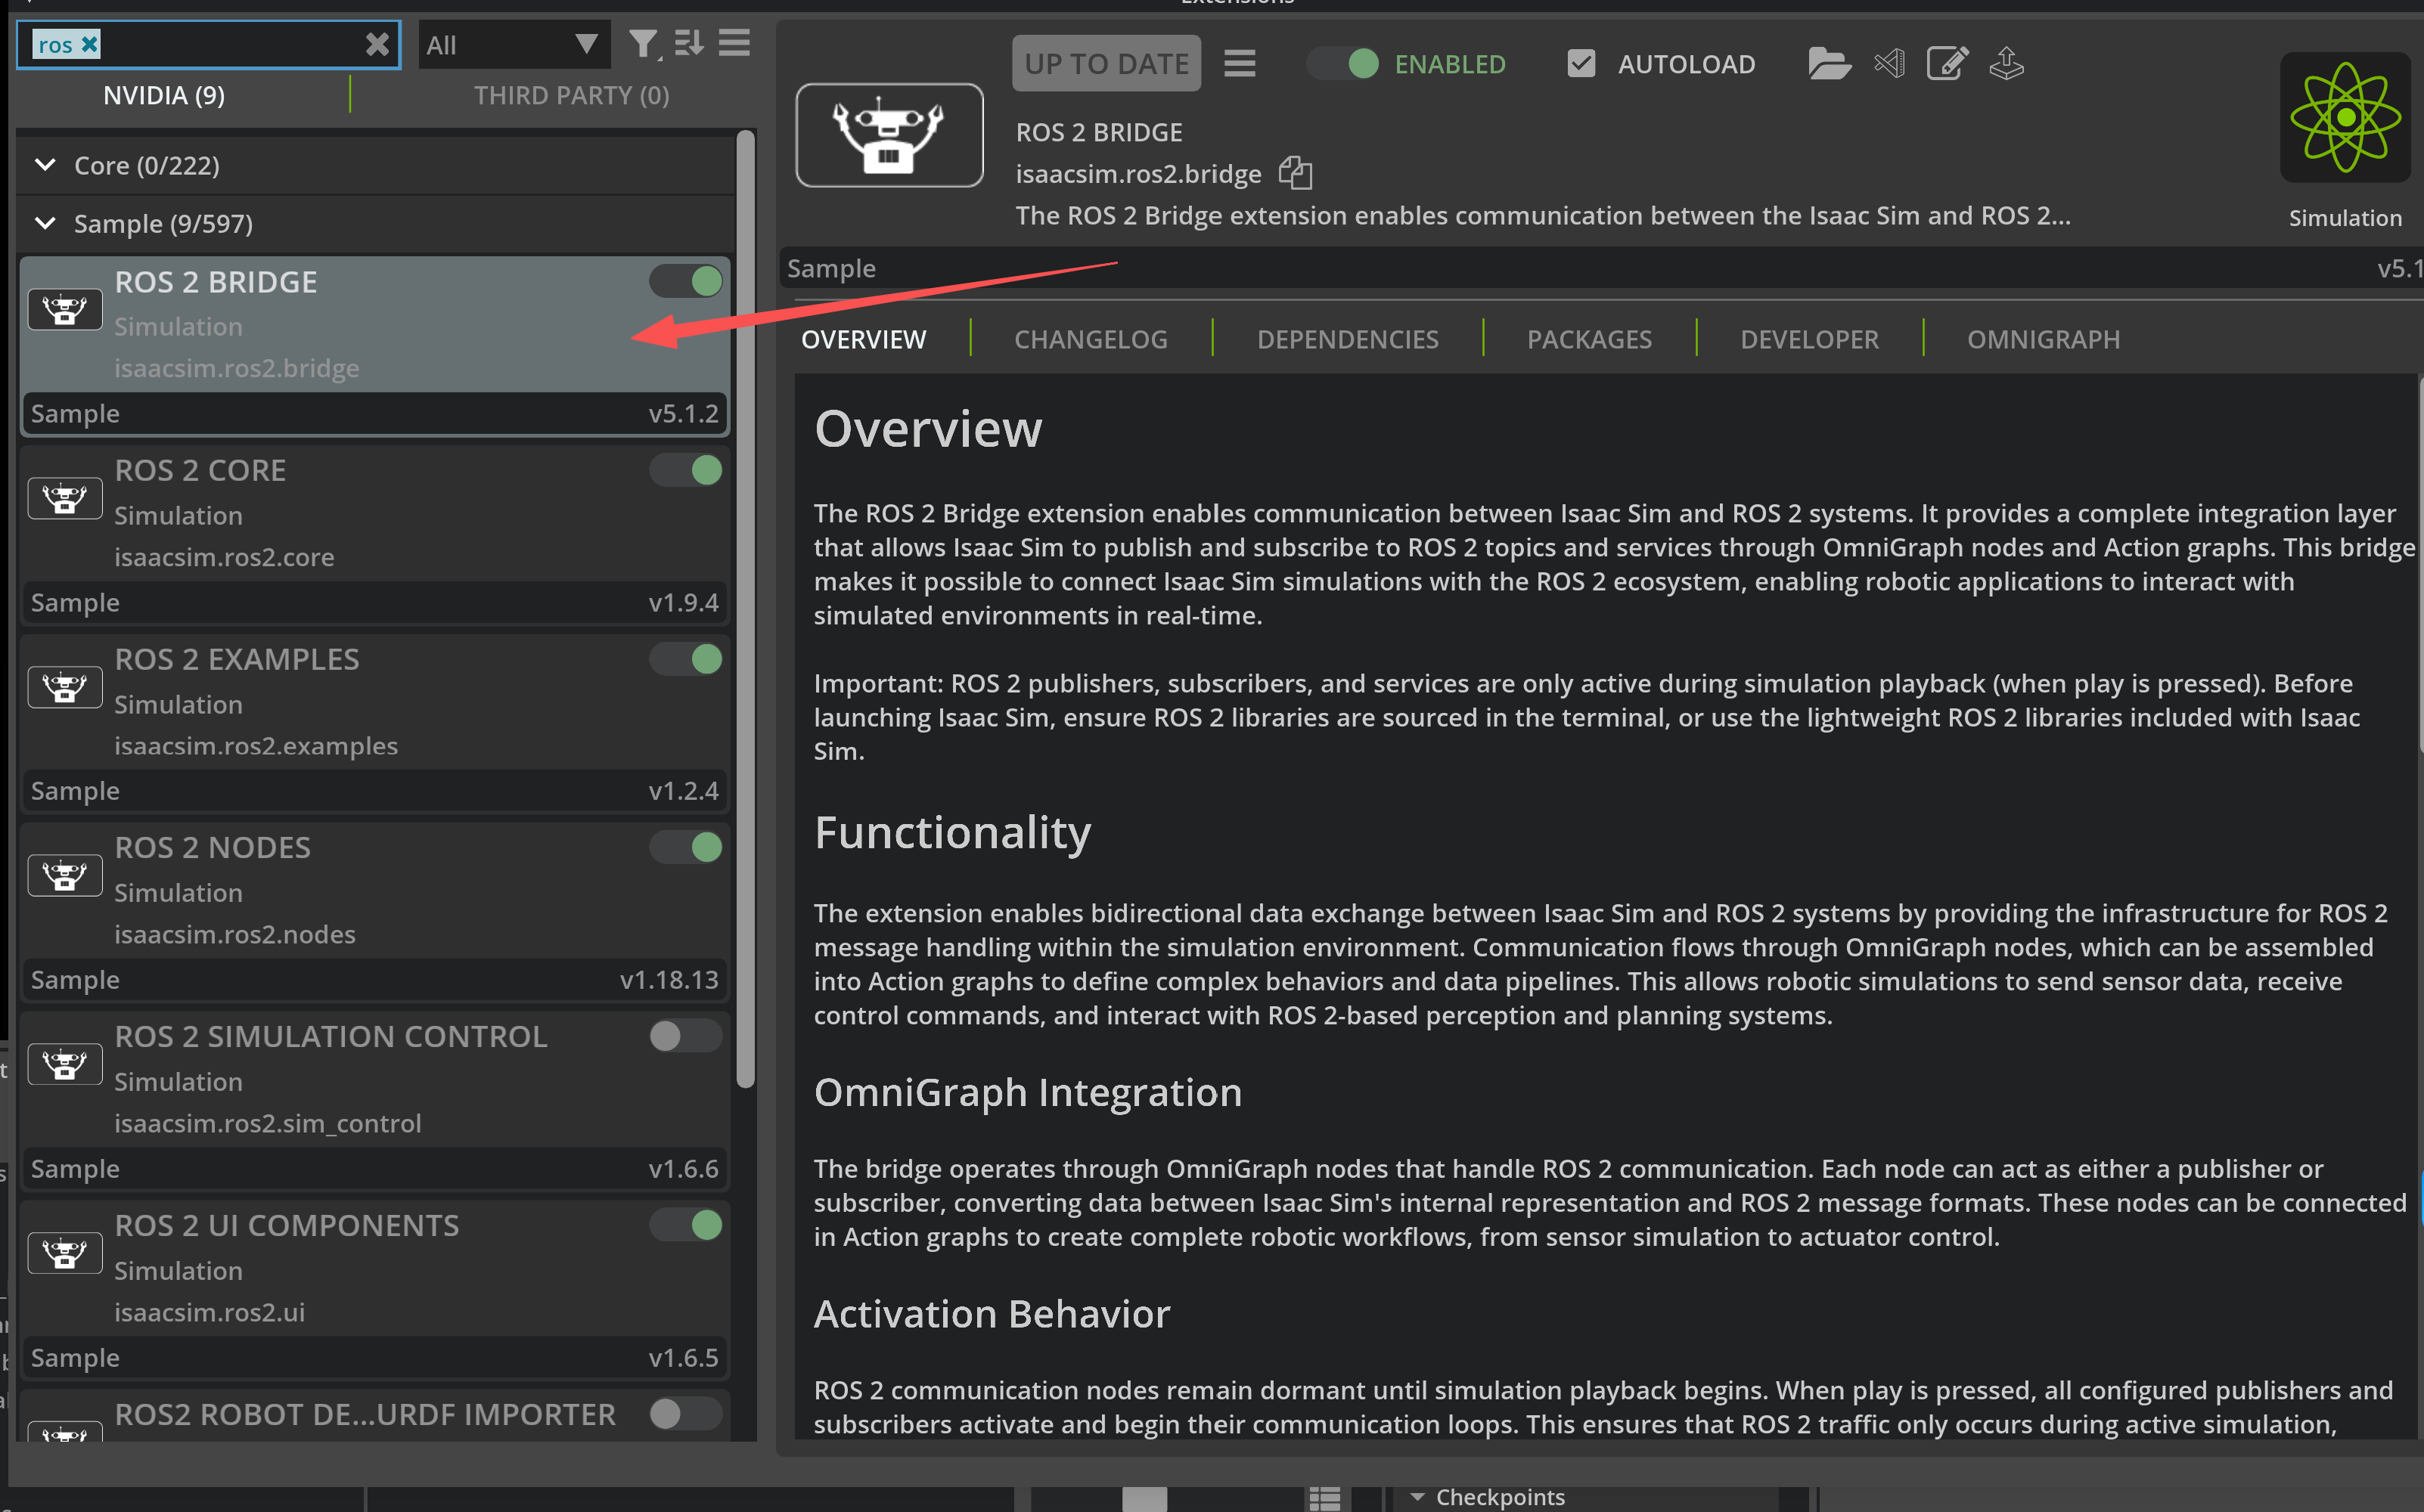Open the 'All' filter dropdown
2424x1512 pixels.
point(514,45)
